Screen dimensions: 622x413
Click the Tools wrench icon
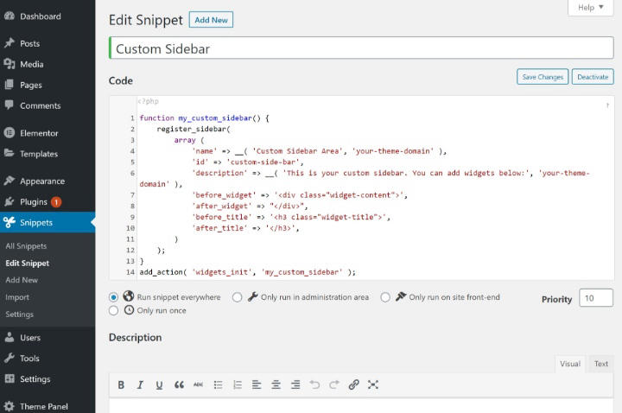click(10, 358)
